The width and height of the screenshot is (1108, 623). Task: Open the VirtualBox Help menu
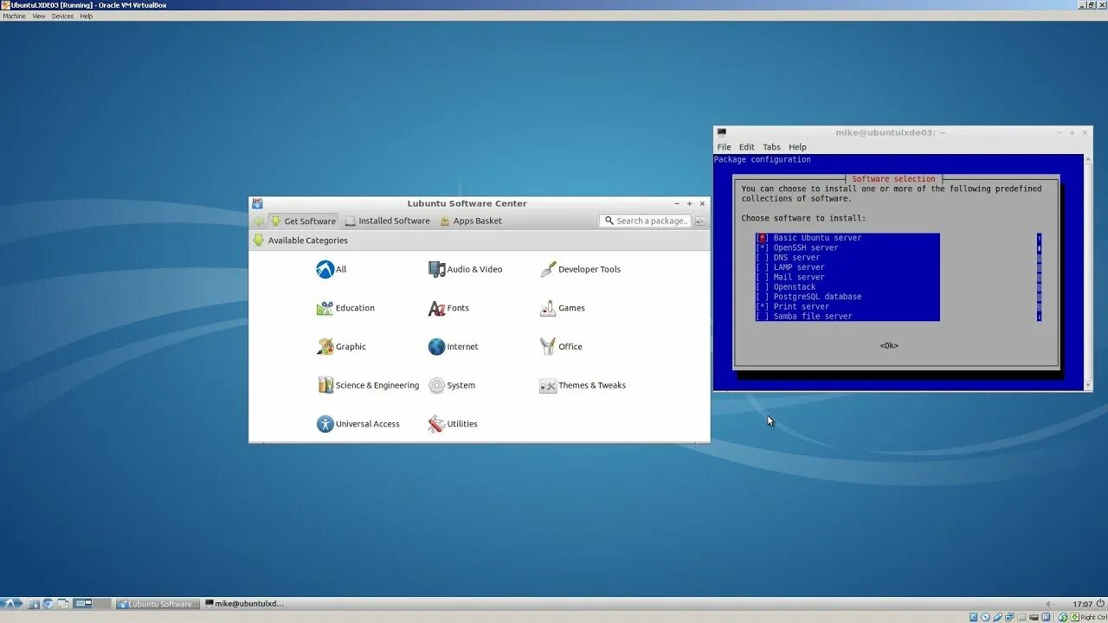tap(87, 16)
